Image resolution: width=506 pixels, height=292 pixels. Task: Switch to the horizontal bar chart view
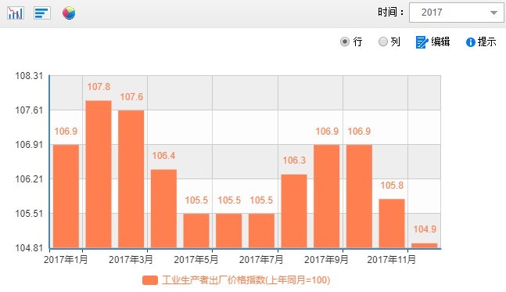click(42, 13)
